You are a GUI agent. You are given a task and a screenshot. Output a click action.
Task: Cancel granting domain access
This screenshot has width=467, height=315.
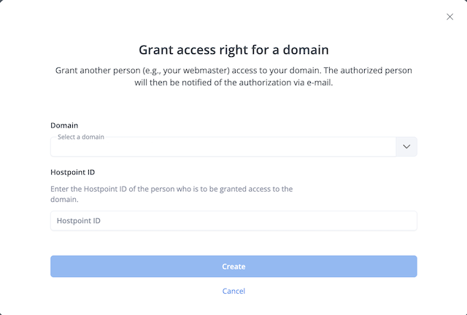tap(233, 291)
